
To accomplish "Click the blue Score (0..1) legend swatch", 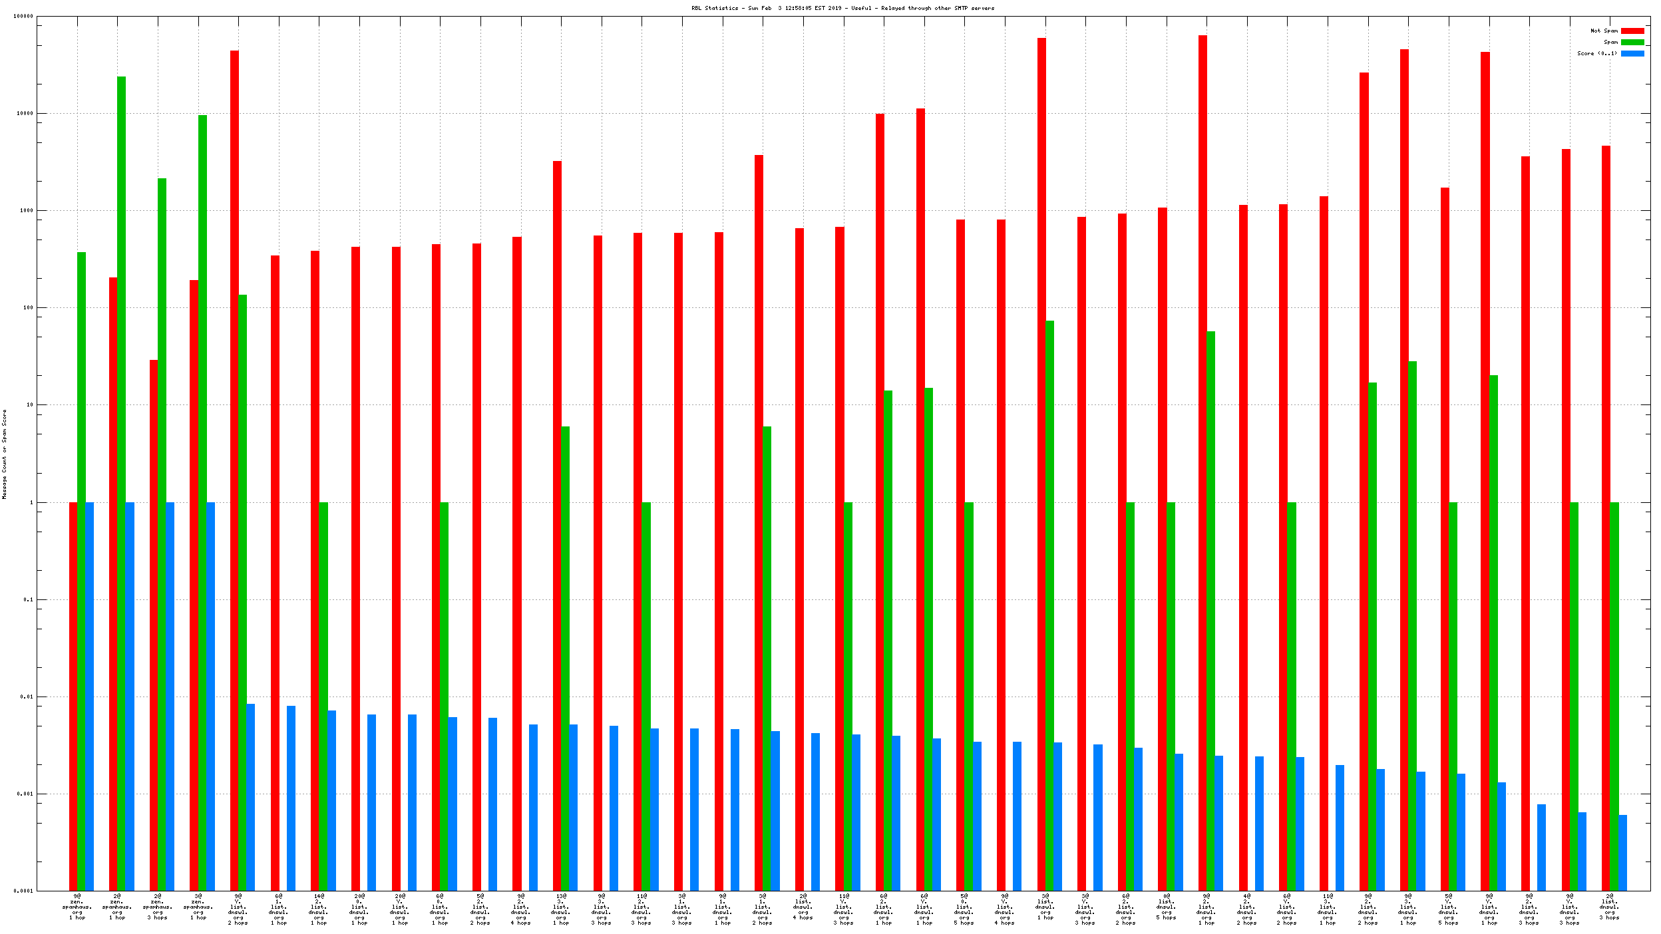I will [x=1632, y=53].
